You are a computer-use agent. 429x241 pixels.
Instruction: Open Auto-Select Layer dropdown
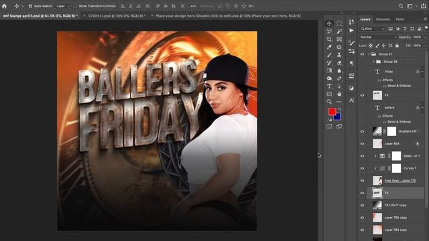(x=62, y=6)
